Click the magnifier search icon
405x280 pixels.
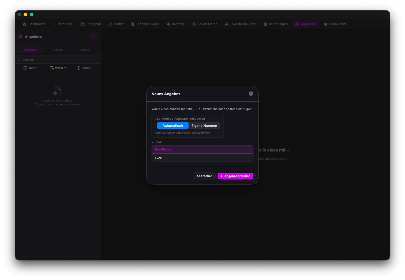click(19, 60)
